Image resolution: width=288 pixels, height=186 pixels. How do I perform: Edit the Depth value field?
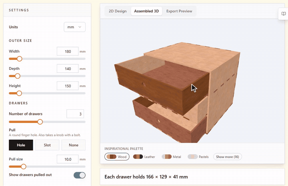click(68, 69)
